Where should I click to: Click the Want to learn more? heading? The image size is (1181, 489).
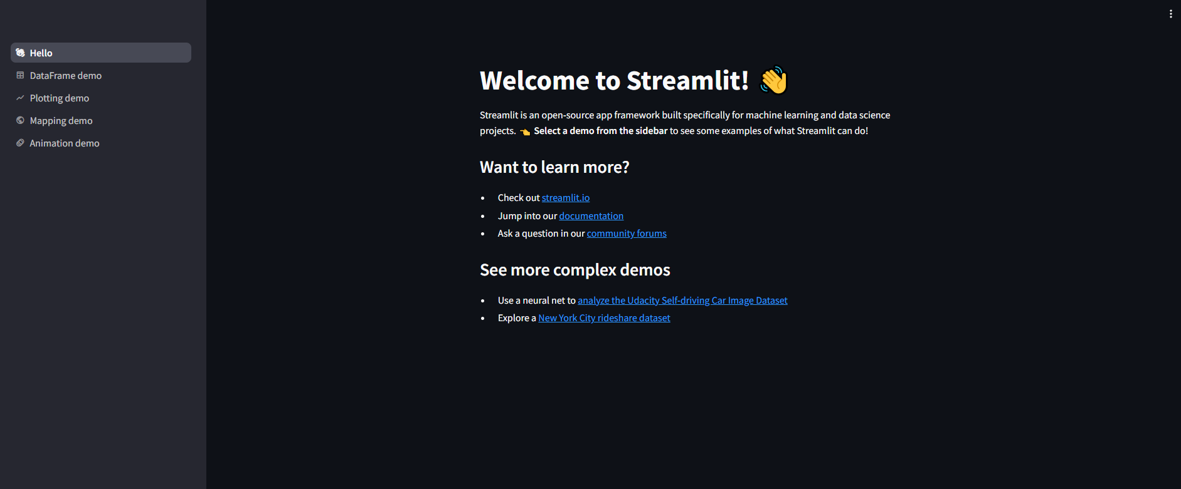click(554, 167)
